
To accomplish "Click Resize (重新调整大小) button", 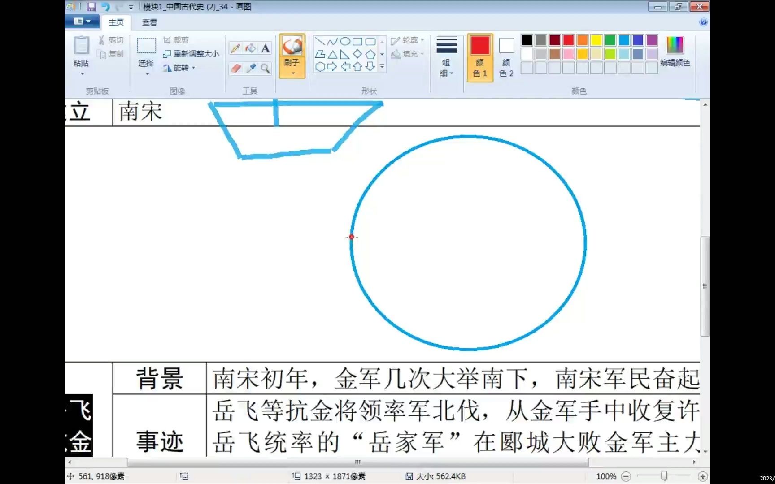I will (x=191, y=54).
